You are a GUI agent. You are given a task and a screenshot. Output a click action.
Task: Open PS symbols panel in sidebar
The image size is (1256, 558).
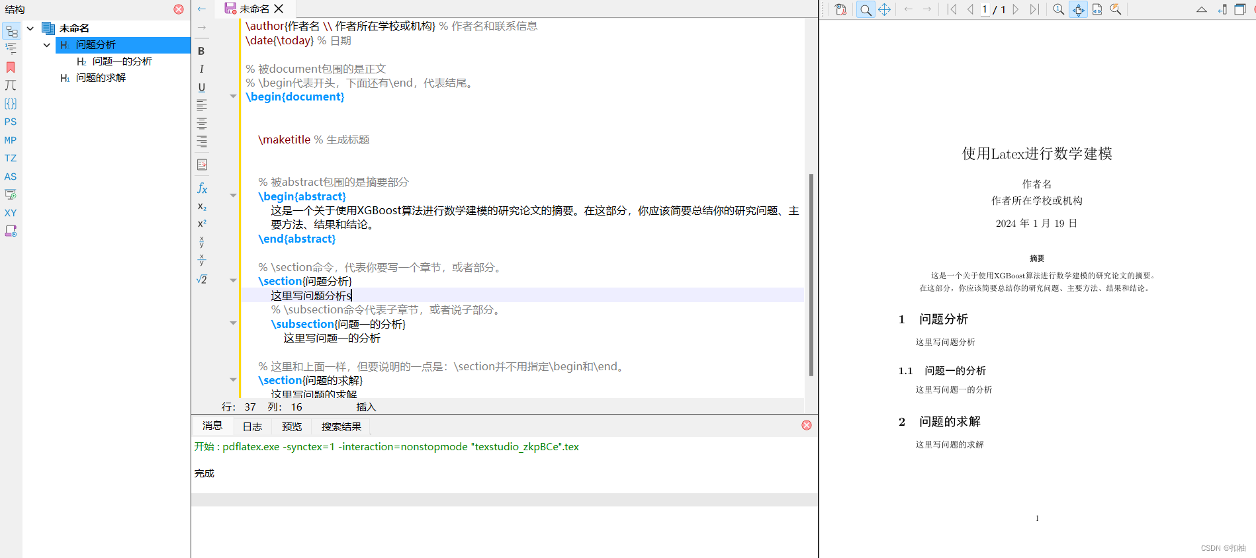coord(11,122)
